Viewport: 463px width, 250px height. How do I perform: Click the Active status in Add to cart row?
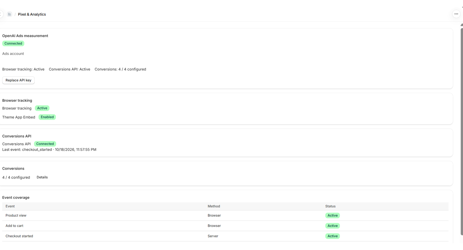pos(332,226)
